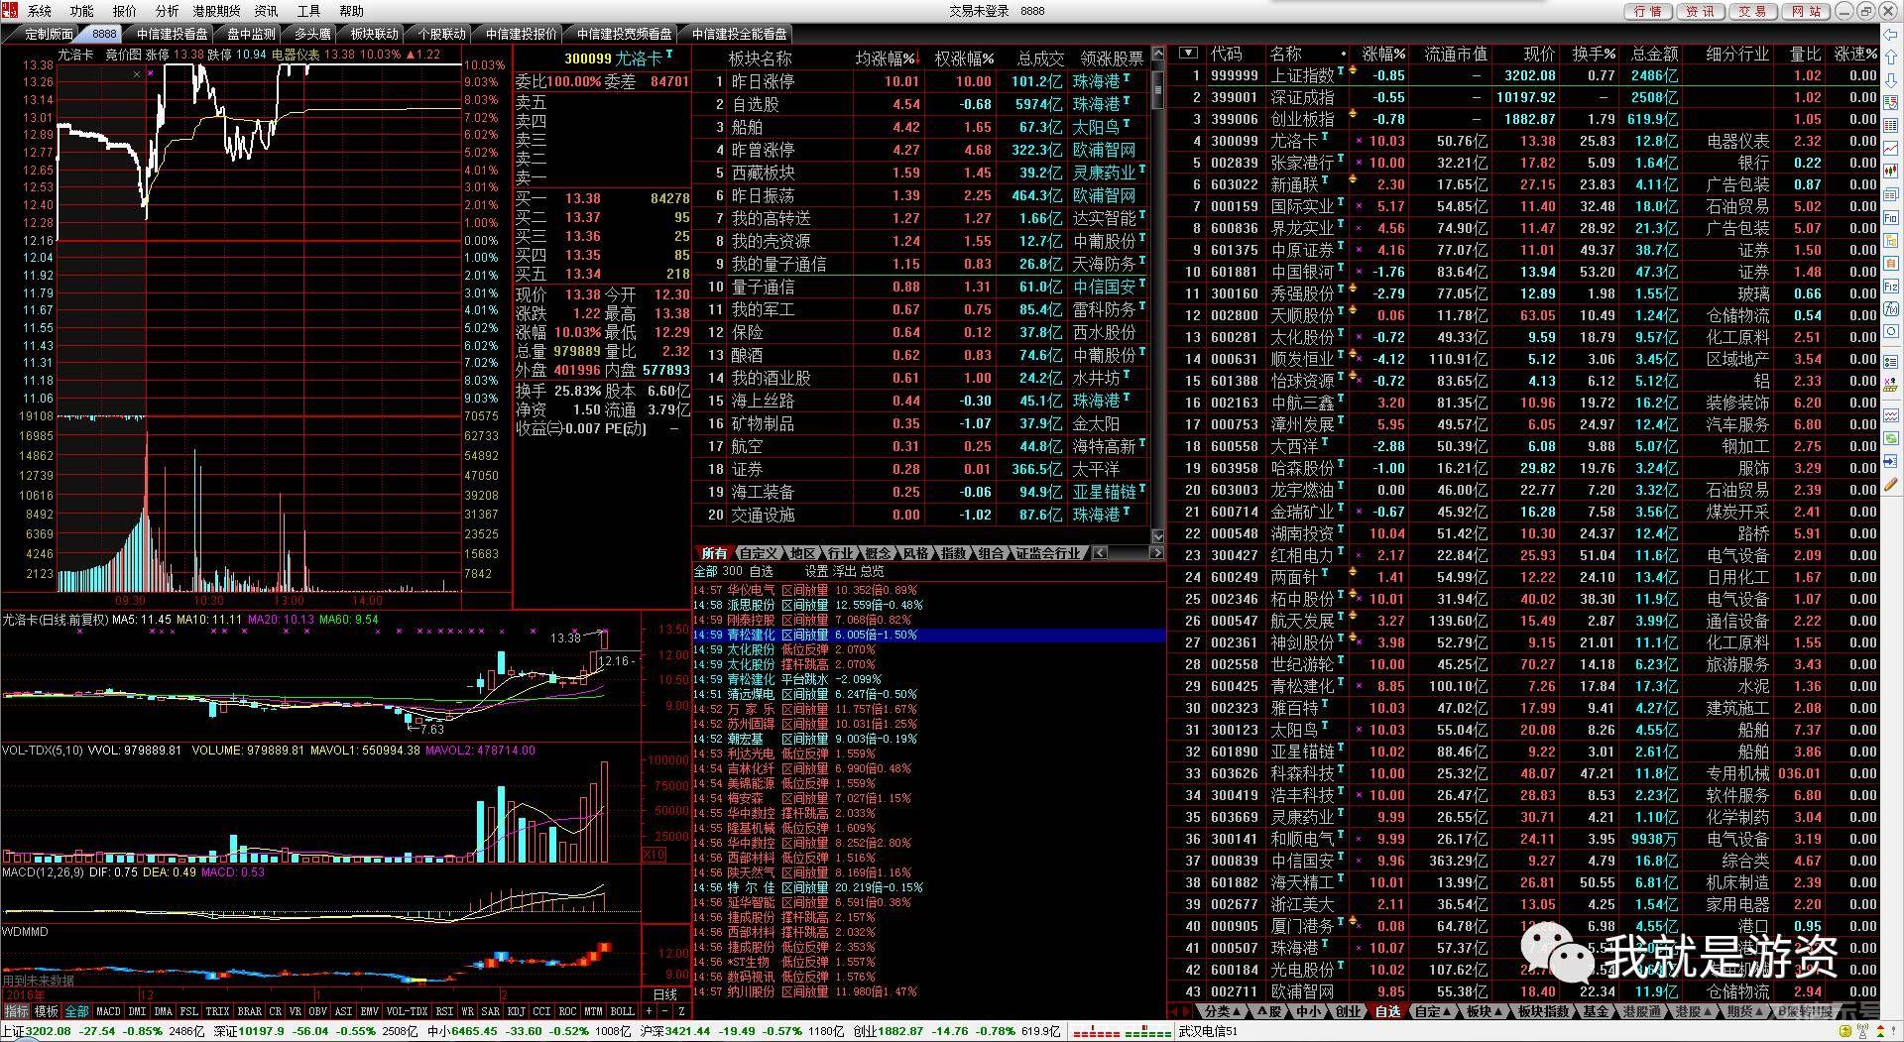The width and height of the screenshot is (1904, 1042).
Task: Open the 工具 menu
Action: point(309,11)
